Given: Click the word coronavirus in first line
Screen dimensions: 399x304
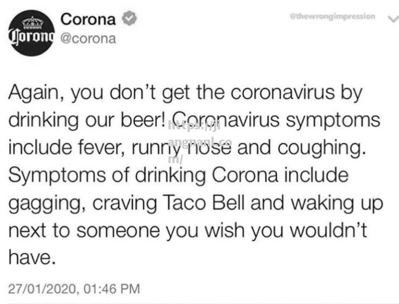Looking at the screenshot, I should point(283,92).
